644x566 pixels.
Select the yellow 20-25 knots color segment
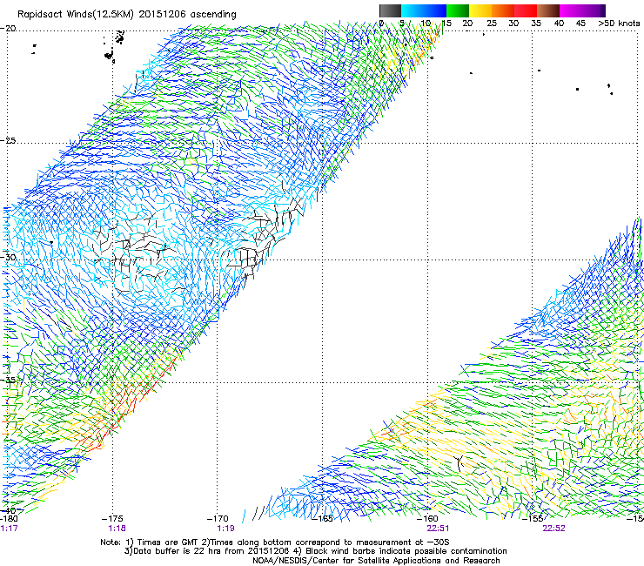(x=480, y=10)
